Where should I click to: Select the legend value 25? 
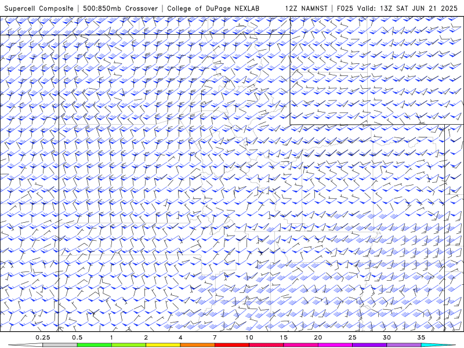click(x=352, y=338)
